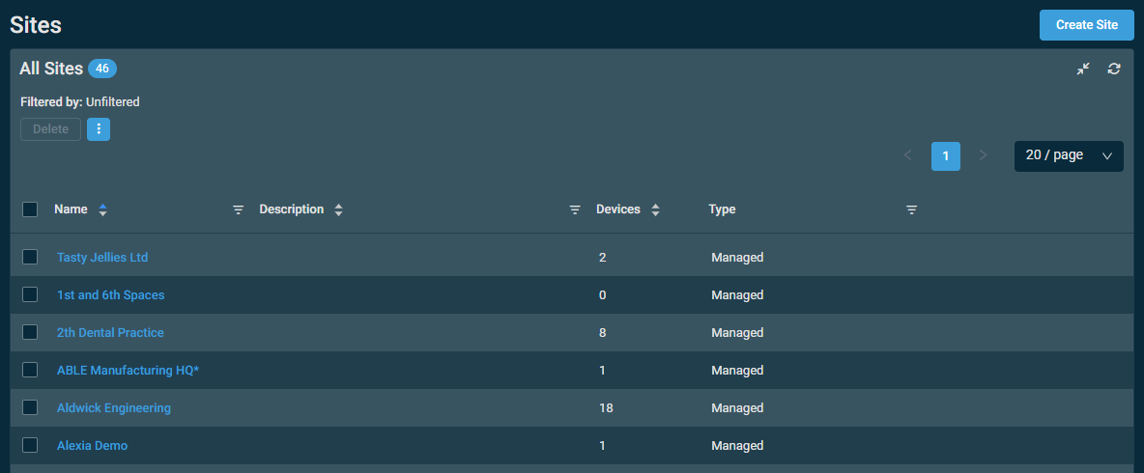This screenshot has height=473, width=1144.
Task: Open the 2th Dental Practice site
Action: [110, 332]
